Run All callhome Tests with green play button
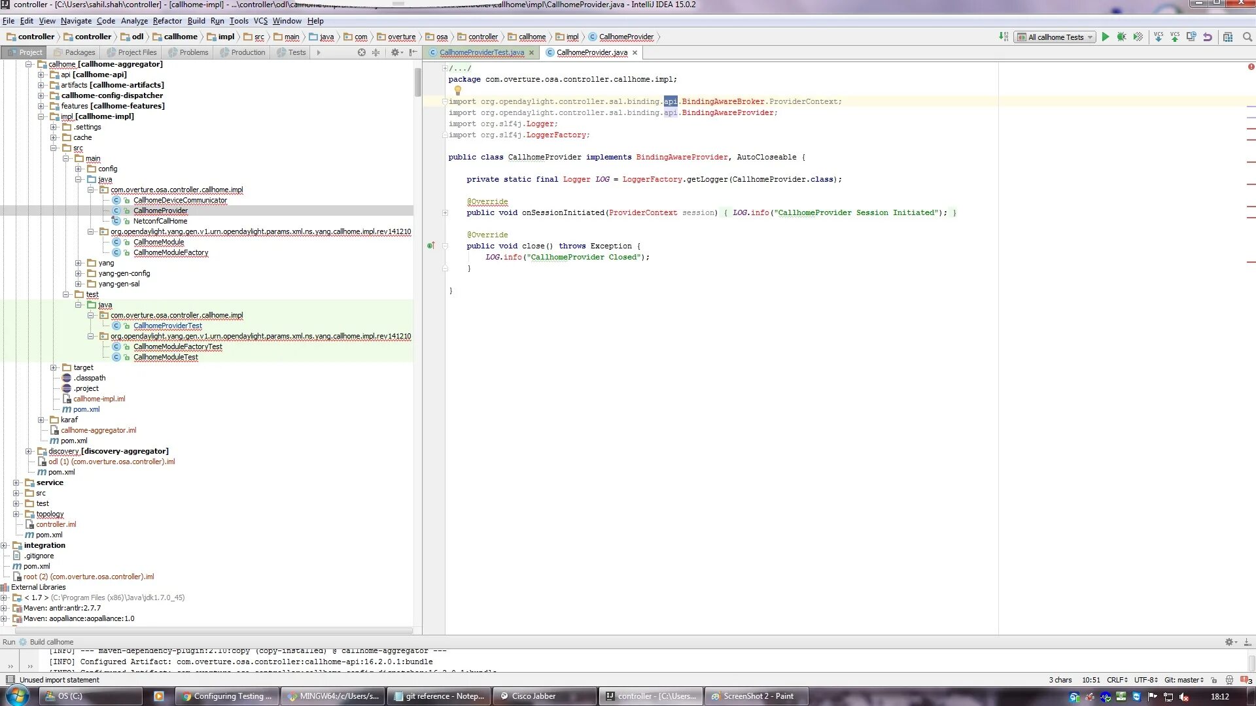Image resolution: width=1256 pixels, height=706 pixels. (1106, 37)
